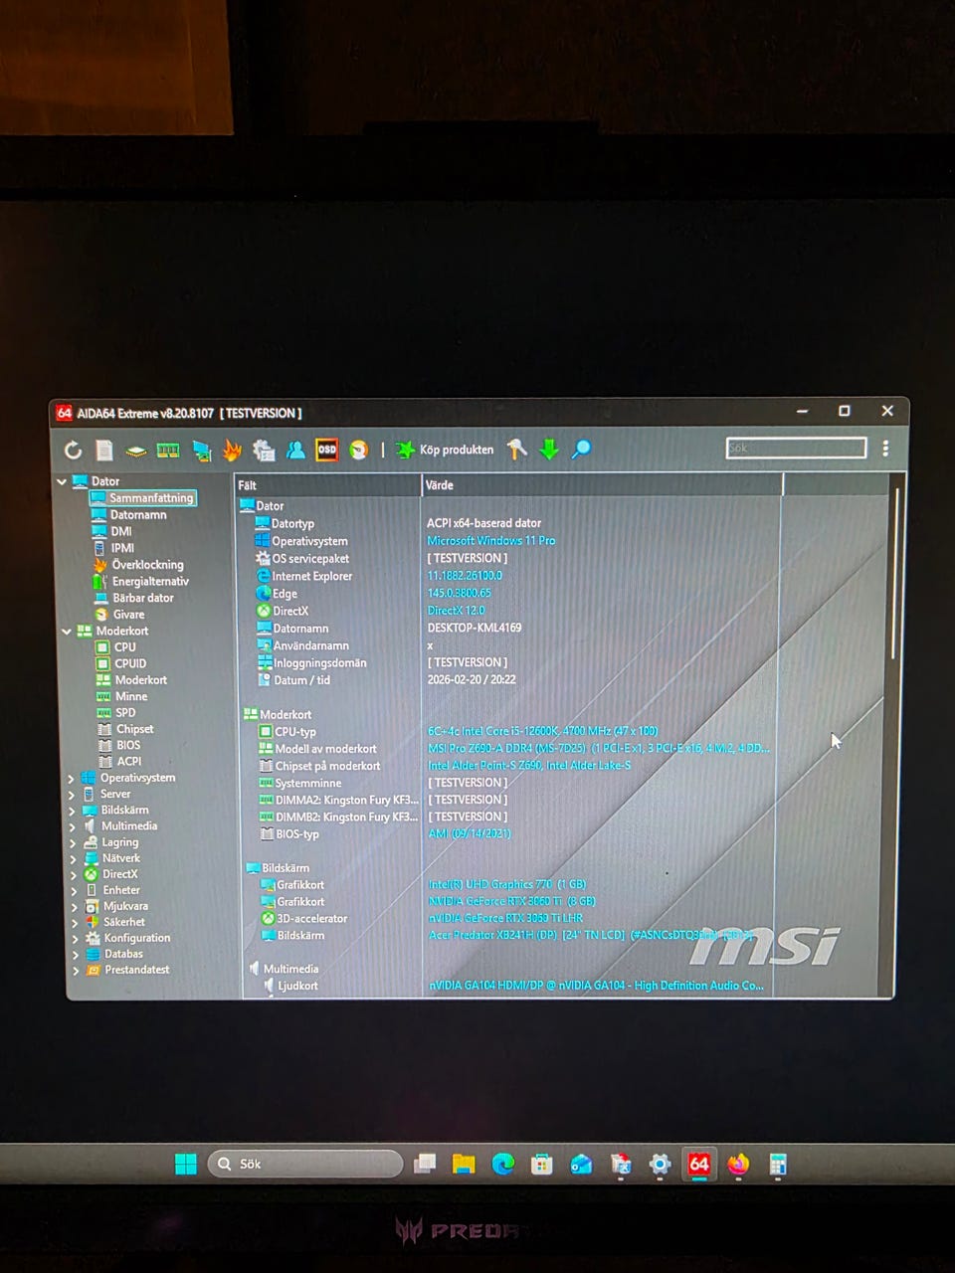
Task: Expand the Konfiguration tree node
Action: pos(75,938)
